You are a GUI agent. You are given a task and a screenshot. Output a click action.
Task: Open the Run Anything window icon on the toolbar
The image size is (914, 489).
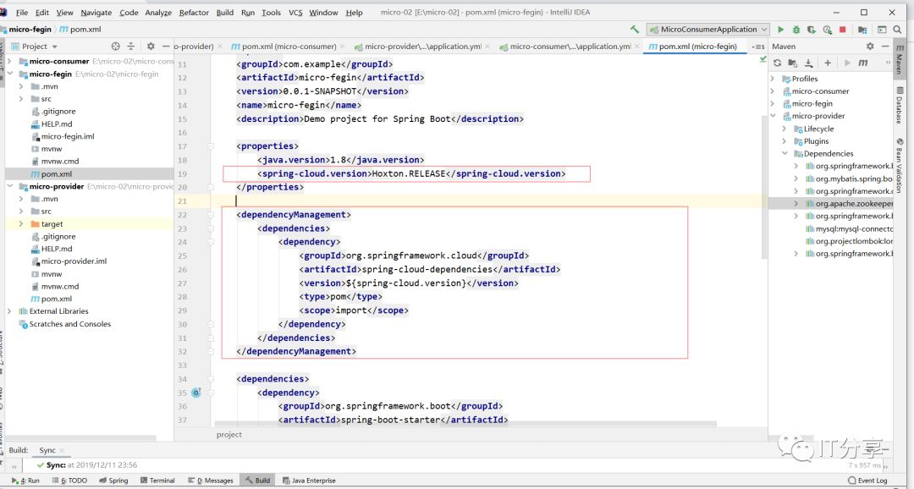[882, 29]
